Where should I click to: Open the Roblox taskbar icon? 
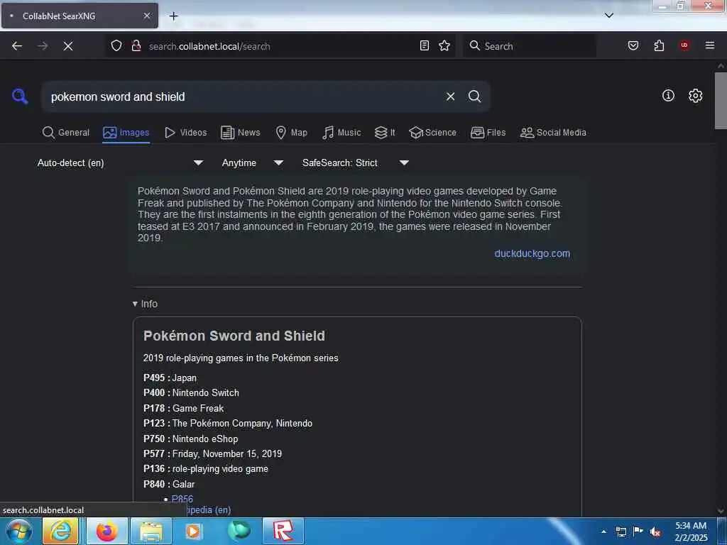point(283,531)
